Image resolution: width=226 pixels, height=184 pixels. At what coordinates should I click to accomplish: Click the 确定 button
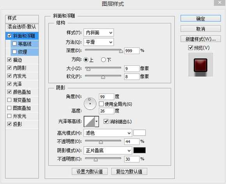click(201, 18)
